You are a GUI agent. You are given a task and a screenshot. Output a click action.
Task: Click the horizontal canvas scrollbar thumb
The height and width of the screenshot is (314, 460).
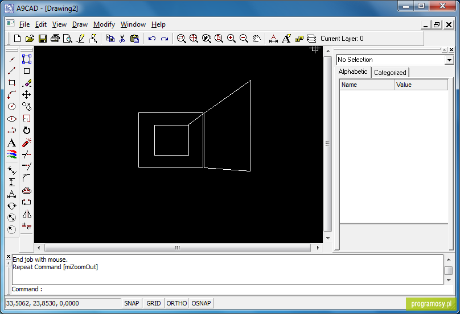(x=178, y=248)
